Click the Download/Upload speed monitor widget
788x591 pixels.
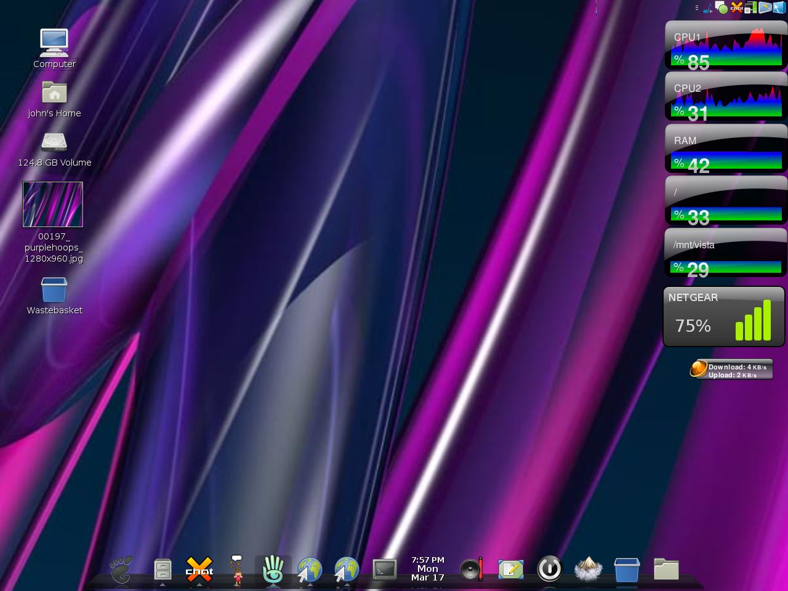pyautogui.click(x=731, y=369)
